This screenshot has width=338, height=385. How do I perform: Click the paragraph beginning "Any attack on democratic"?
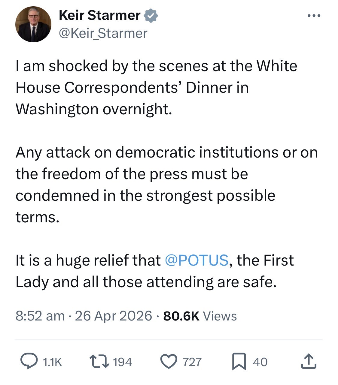click(166, 185)
